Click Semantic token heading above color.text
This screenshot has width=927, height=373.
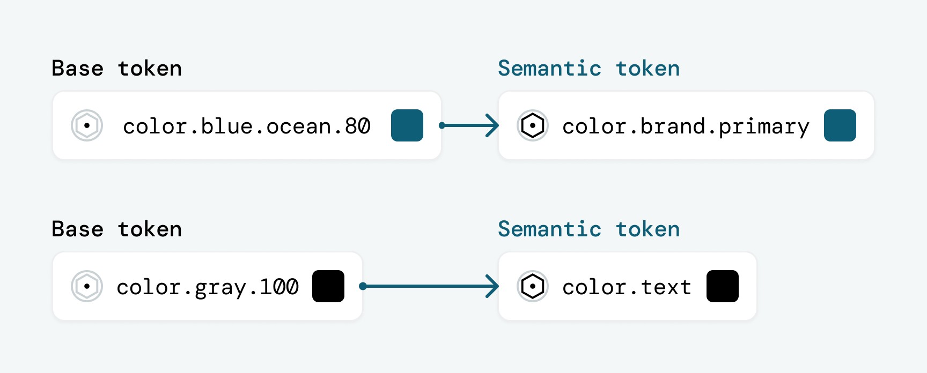pos(589,229)
